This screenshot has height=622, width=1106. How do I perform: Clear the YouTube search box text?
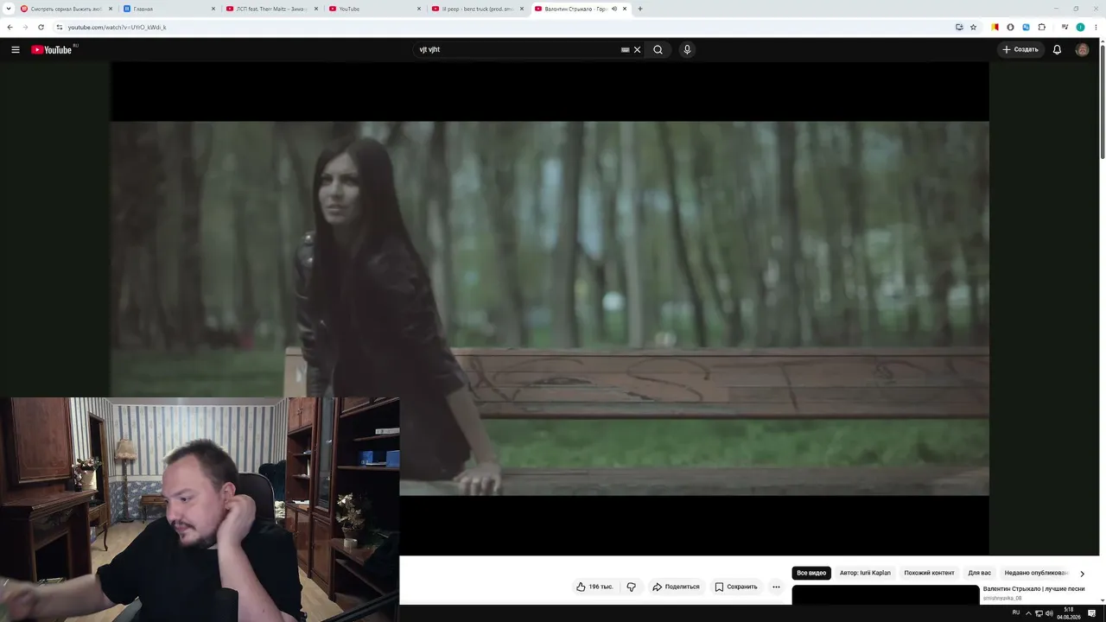pyautogui.click(x=637, y=49)
